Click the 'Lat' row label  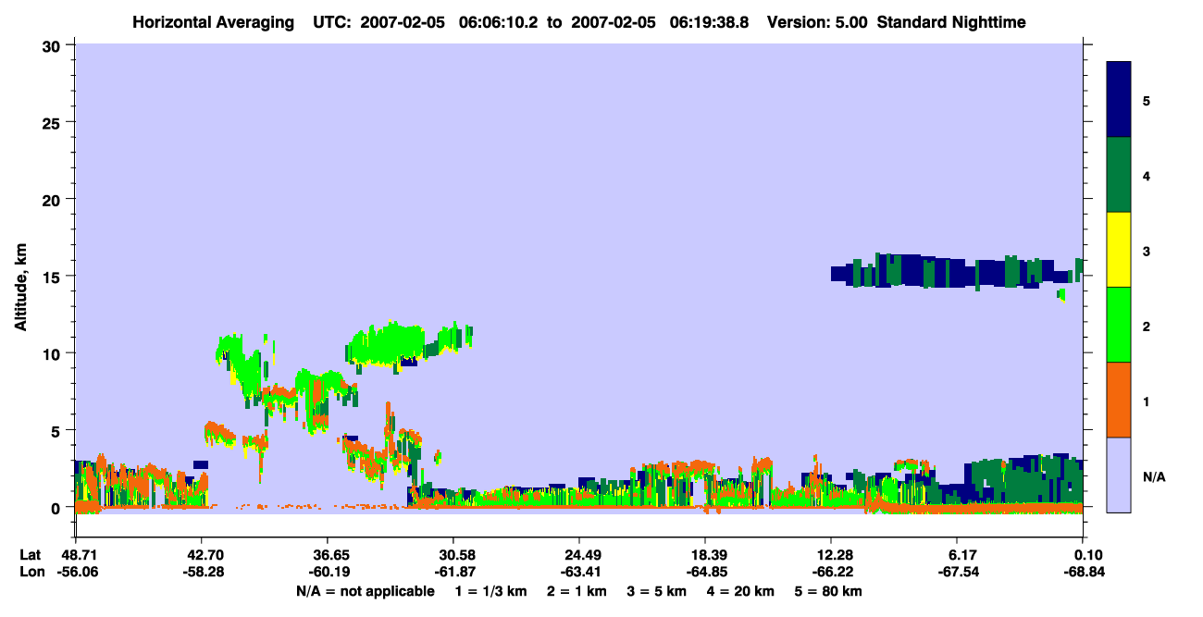pyautogui.click(x=30, y=555)
